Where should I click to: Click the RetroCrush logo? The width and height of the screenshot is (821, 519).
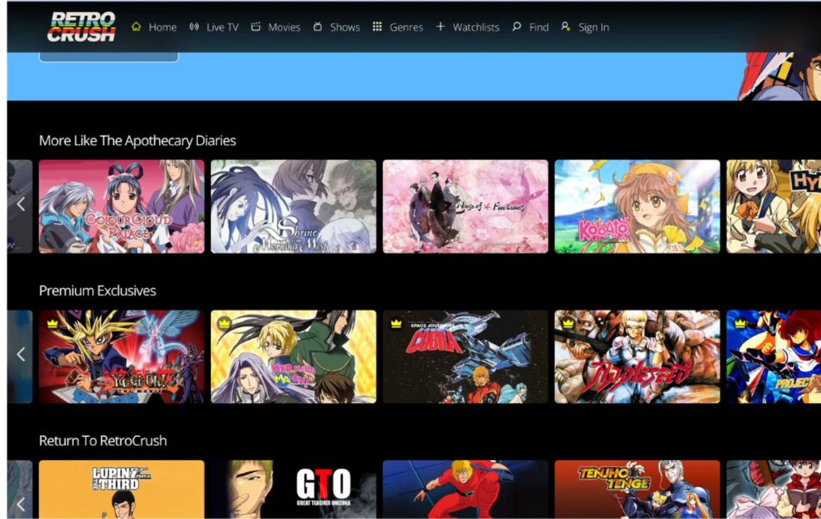click(x=81, y=25)
